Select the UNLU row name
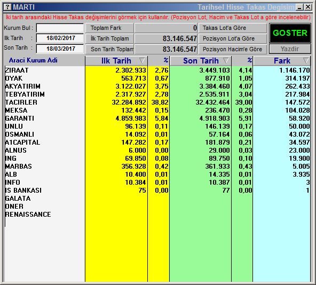Screen dimensions: 316x285 click(x=14, y=126)
